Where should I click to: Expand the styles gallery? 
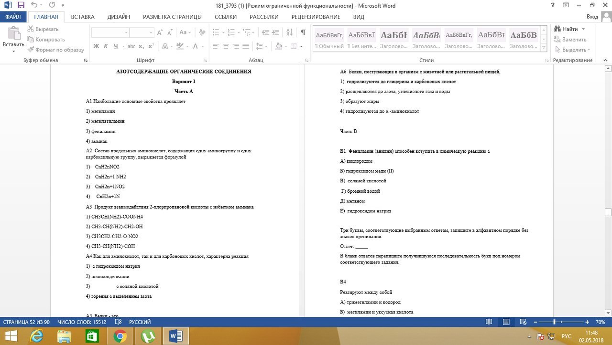tap(544, 47)
